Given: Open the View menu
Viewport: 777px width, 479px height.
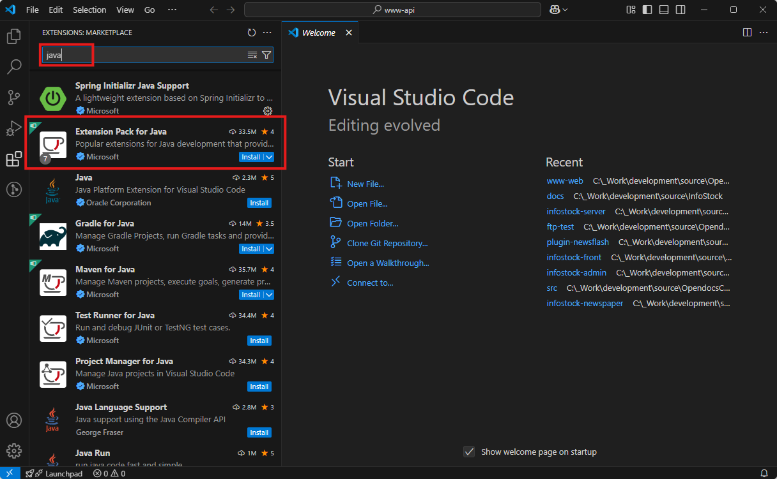Looking at the screenshot, I should (x=125, y=10).
